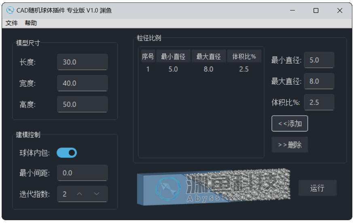The height and width of the screenshot is (223, 354).
Task: Click the table's 最大直径 column header
Action: pyautogui.click(x=208, y=56)
